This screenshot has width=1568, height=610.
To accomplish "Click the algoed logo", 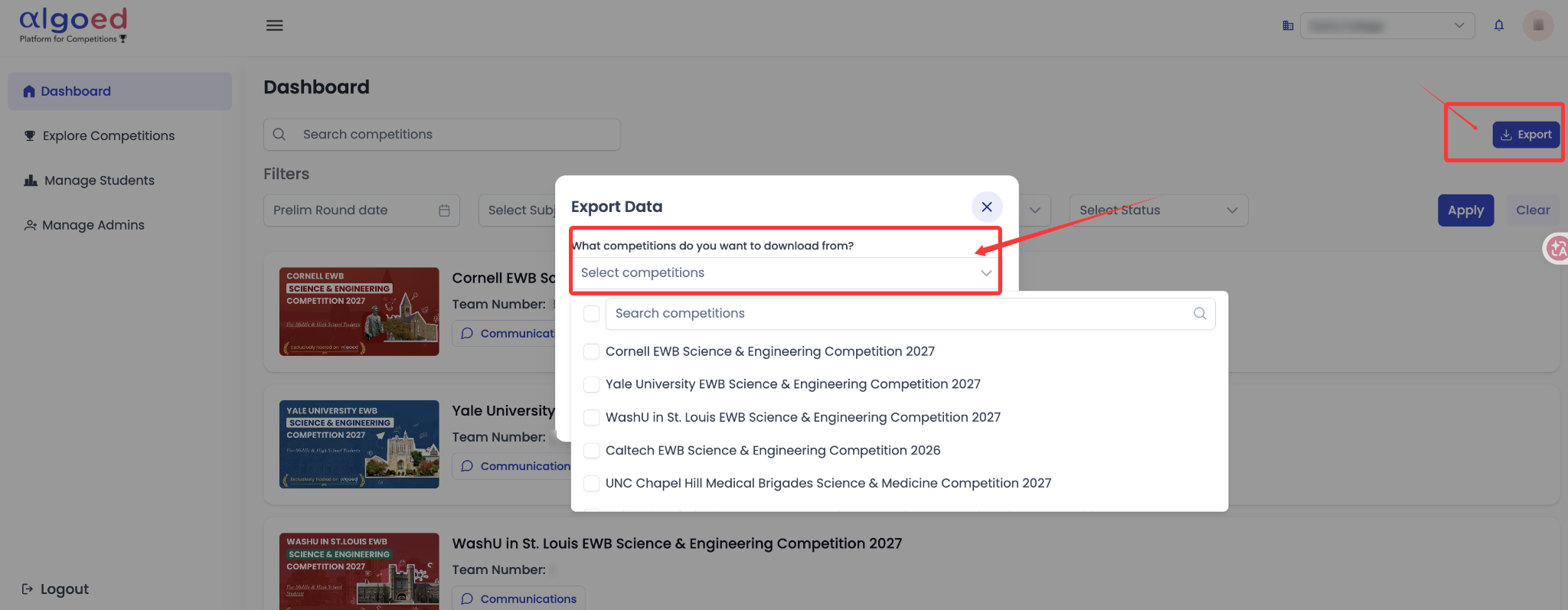I will point(73,25).
